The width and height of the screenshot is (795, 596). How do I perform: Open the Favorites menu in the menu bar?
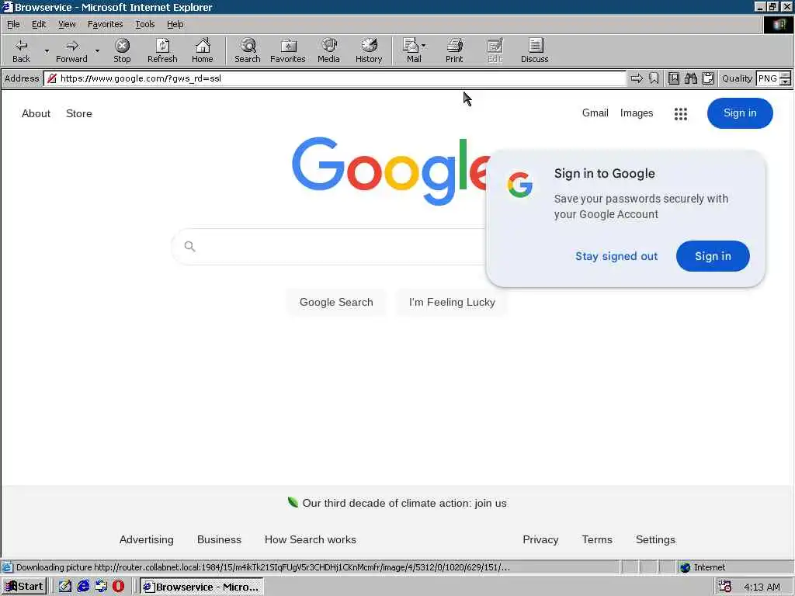point(105,24)
